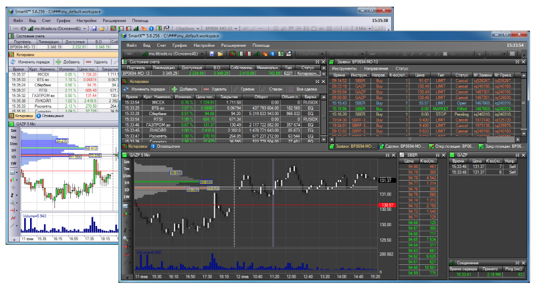Select the 1D timeframe on the front chart
The image size is (535, 287).
point(126,190)
